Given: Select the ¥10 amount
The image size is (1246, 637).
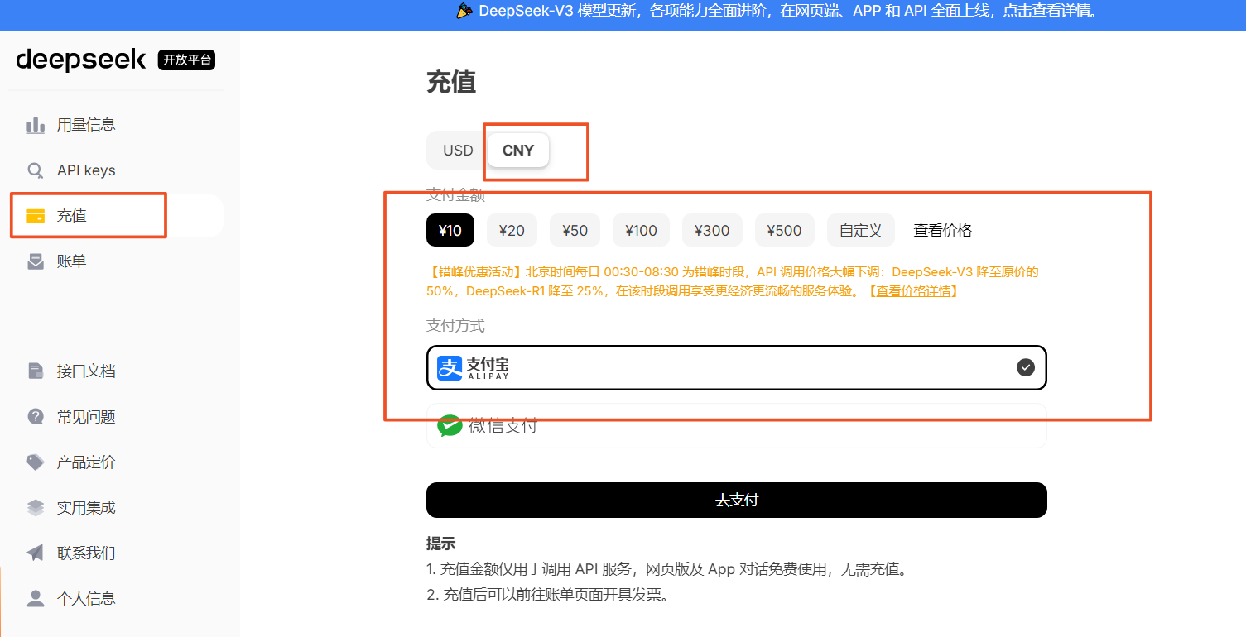Looking at the screenshot, I should (450, 230).
